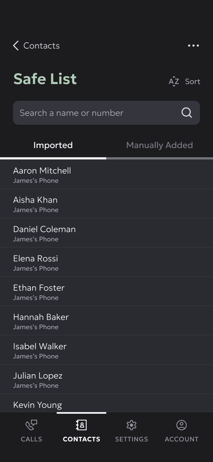Image resolution: width=213 pixels, height=462 pixels.
Task: Choose Elena Rossi in Safe List
Action: 106,262
